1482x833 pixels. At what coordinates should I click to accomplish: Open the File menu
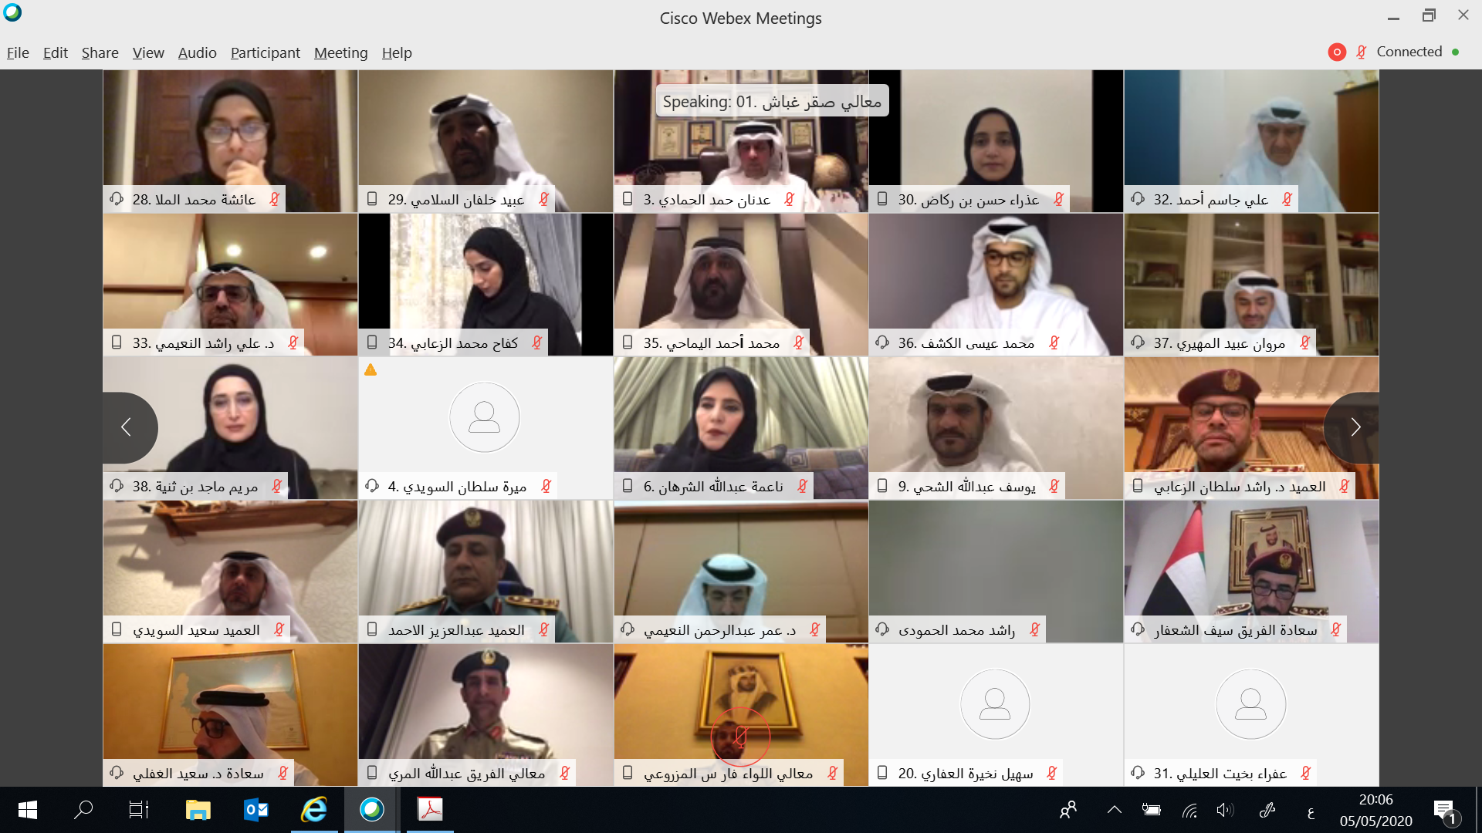tap(18, 52)
